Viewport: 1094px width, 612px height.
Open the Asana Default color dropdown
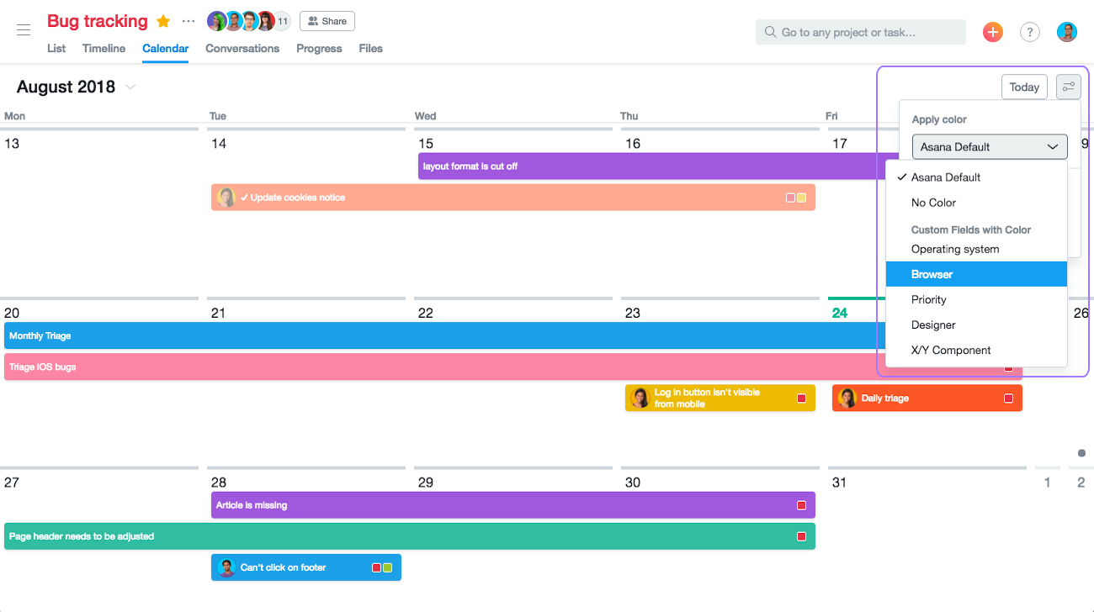click(989, 146)
